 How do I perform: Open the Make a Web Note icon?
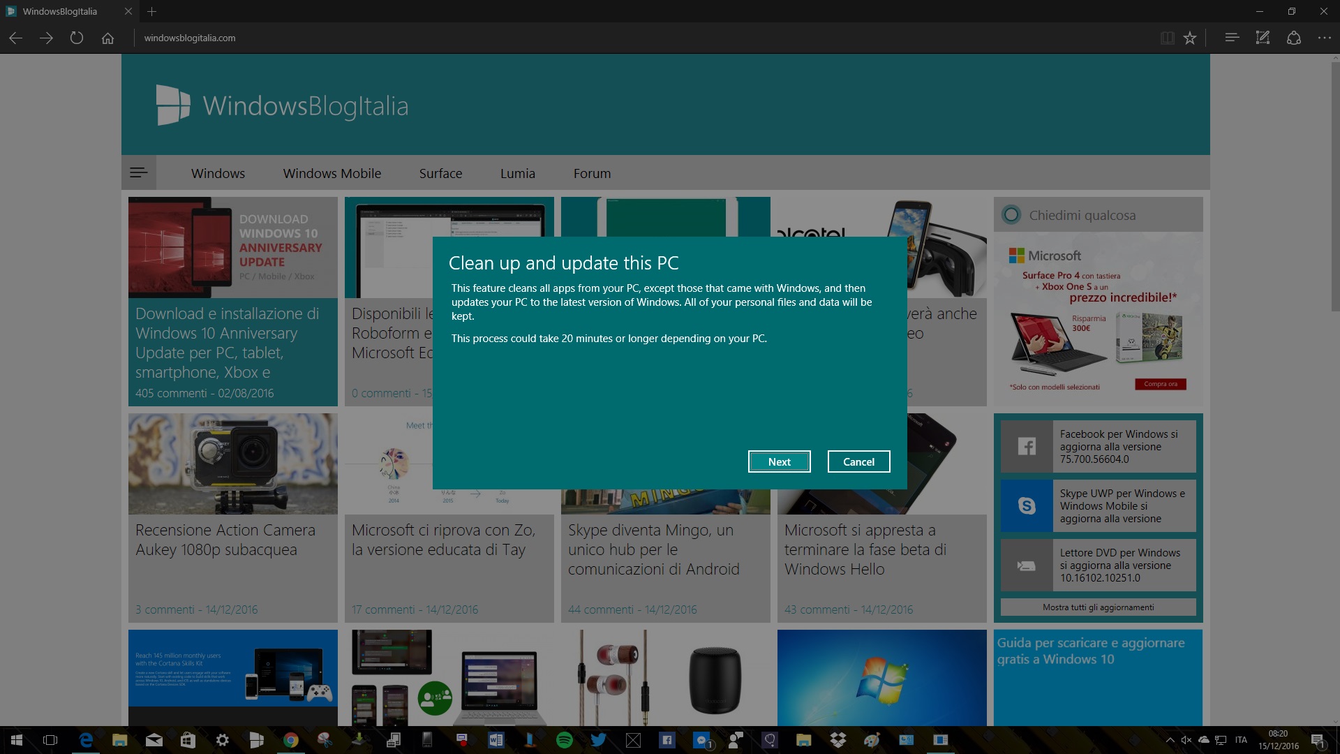point(1263,38)
